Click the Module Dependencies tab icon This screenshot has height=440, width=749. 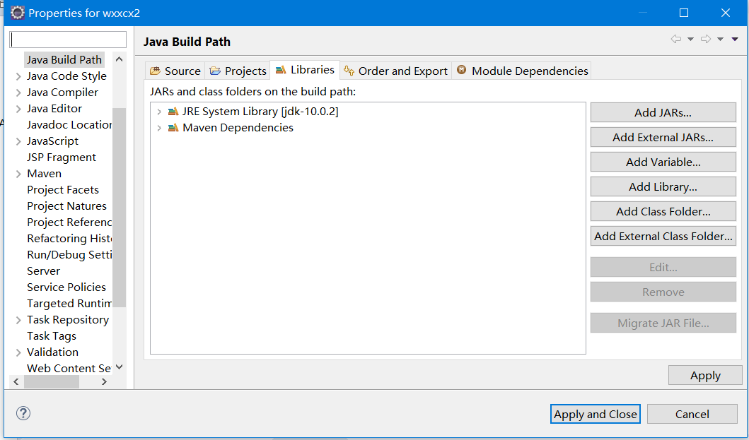tap(461, 70)
